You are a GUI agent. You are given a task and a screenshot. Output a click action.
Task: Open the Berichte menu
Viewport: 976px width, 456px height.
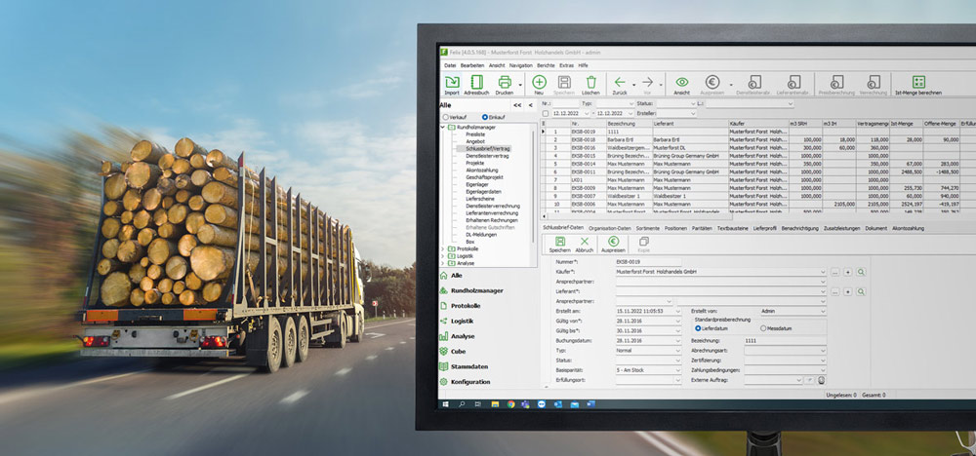(x=548, y=64)
